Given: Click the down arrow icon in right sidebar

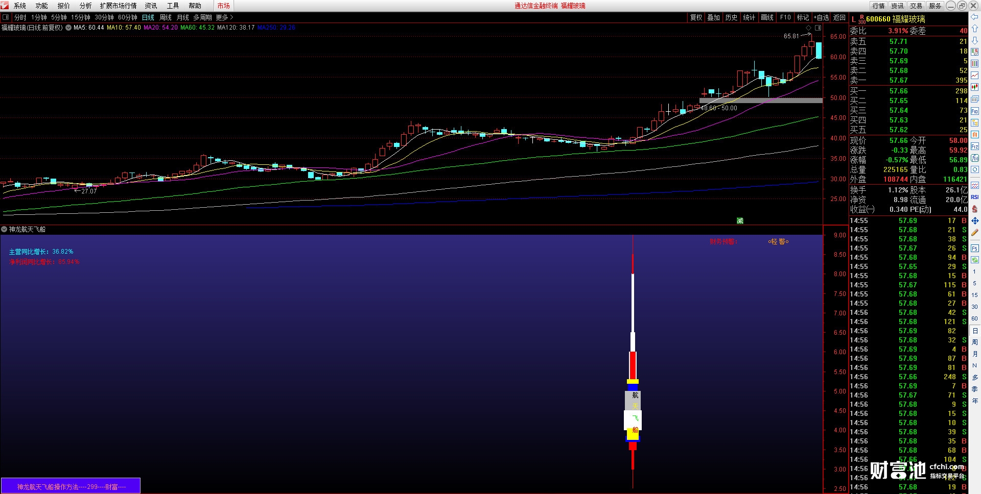Looking at the screenshot, I should tap(975, 40).
